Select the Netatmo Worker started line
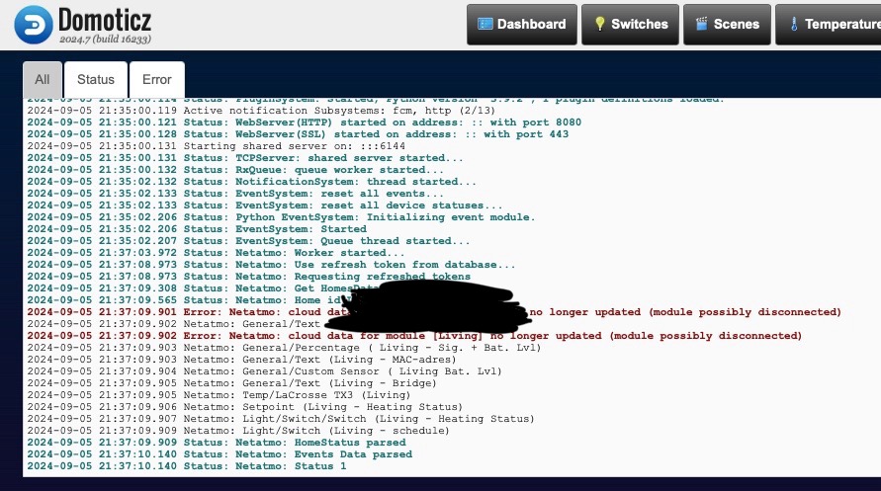Screen dimensions: 881x491 (x=216, y=253)
